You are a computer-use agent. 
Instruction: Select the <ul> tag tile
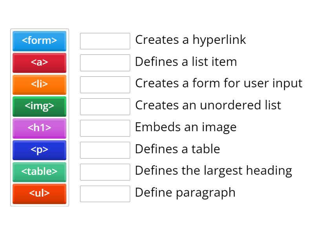click(39, 194)
